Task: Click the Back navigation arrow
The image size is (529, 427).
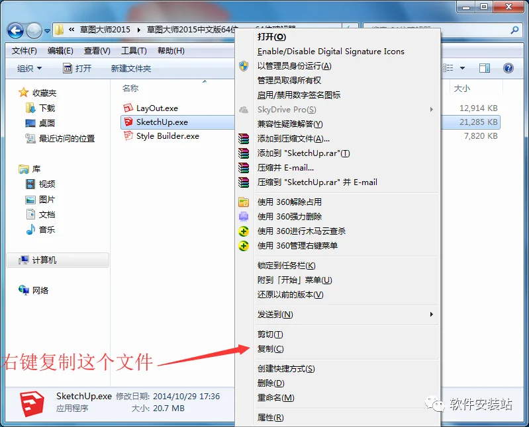Action: click(x=15, y=30)
